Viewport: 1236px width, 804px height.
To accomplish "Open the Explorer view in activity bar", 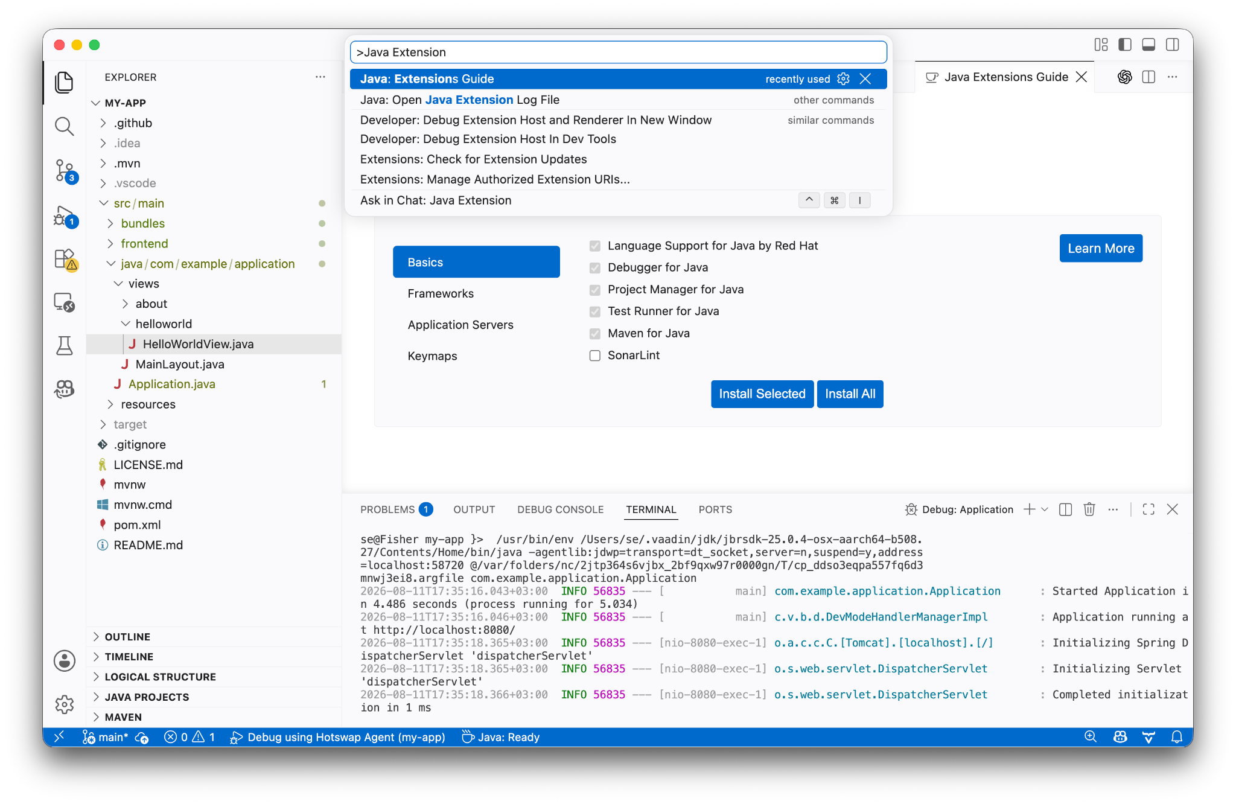I will click(x=64, y=82).
